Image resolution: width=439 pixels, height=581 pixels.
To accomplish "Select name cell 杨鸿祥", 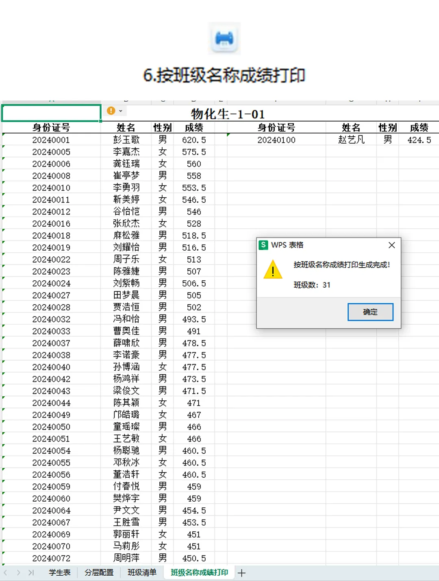I will pyautogui.click(x=126, y=379).
